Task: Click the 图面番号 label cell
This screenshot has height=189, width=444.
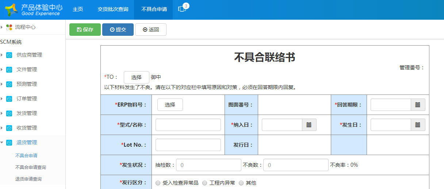Action: coord(241,105)
